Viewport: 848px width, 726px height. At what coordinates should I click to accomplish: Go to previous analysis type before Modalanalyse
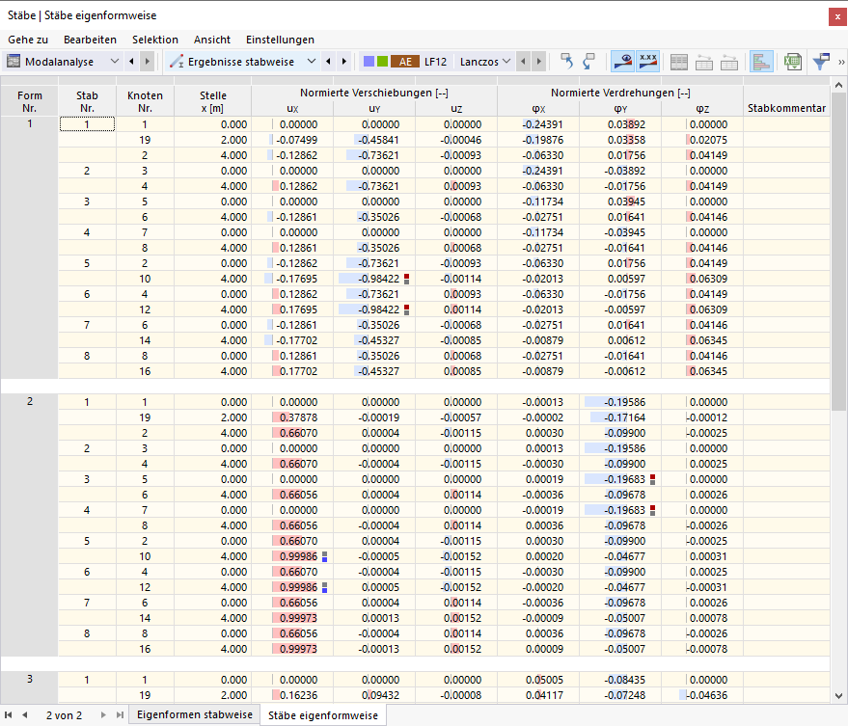pos(131,62)
